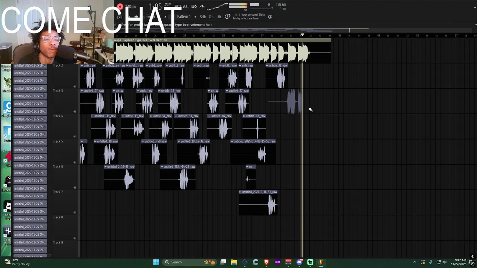Toggle Track 4 mute switch
477x268 pixels.
pos(75,137)
